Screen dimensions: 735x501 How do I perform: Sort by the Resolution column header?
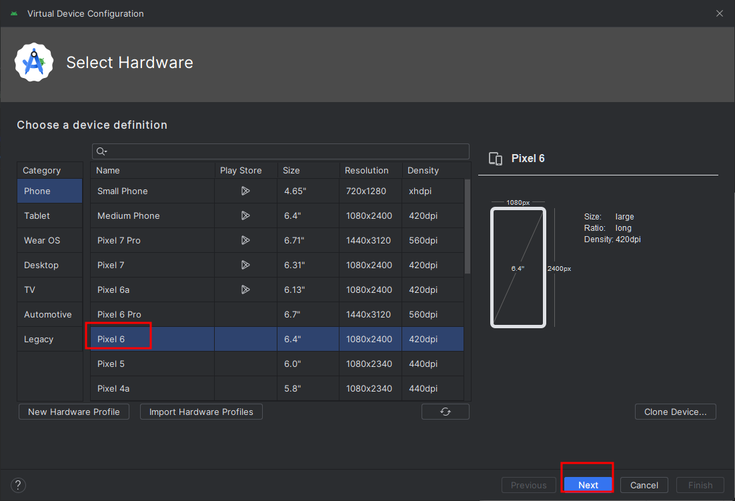tap(371, 170)
